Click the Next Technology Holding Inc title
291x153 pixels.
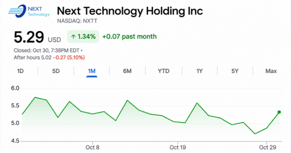[130, 11]
